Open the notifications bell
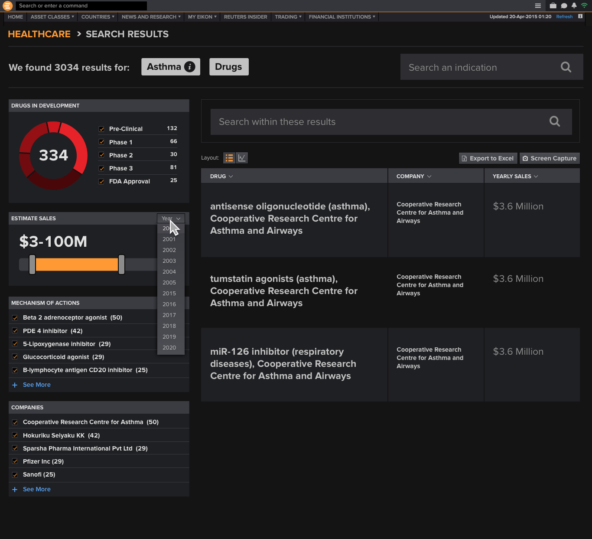Image resolution: width=592 pixels, height=539 pixels. [574, 6]
